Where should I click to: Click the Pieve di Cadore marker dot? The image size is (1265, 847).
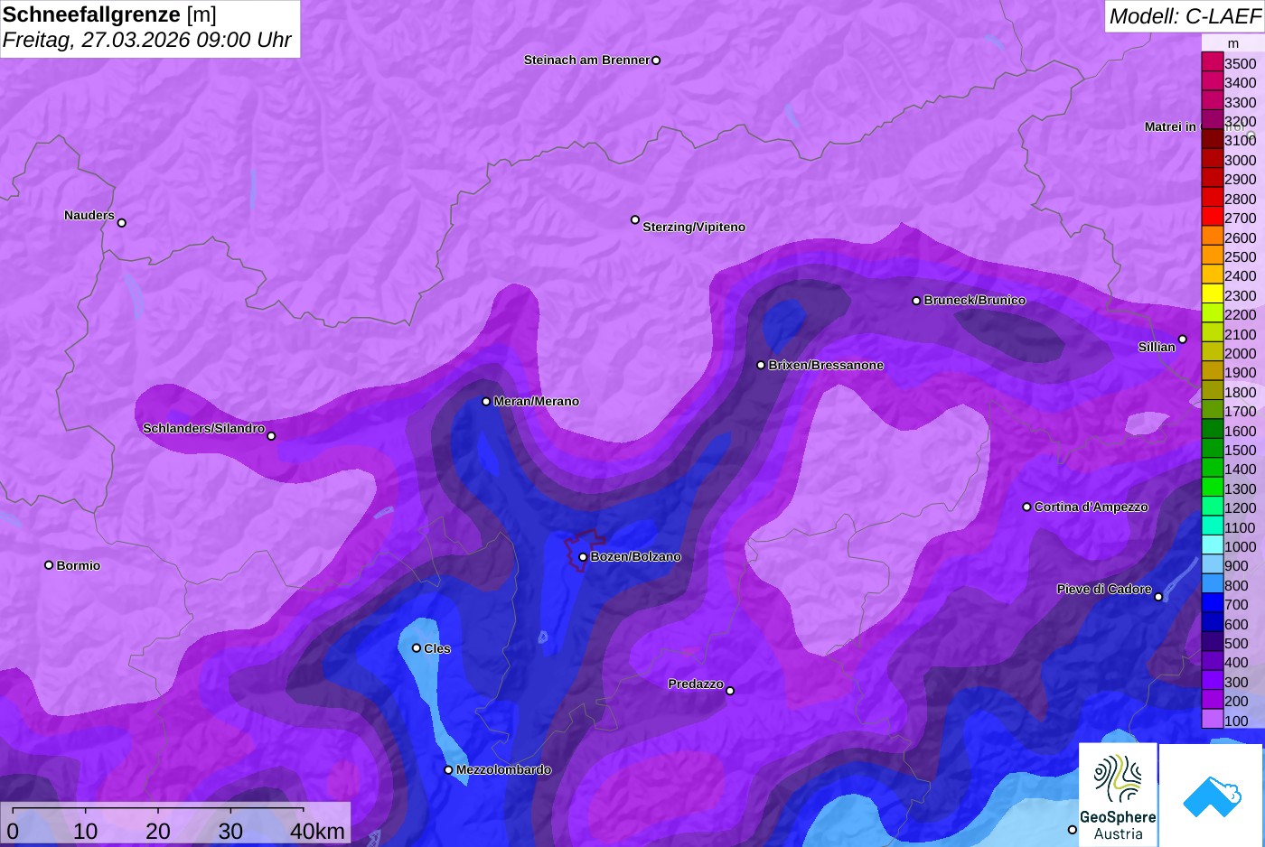pos(1158,597)
